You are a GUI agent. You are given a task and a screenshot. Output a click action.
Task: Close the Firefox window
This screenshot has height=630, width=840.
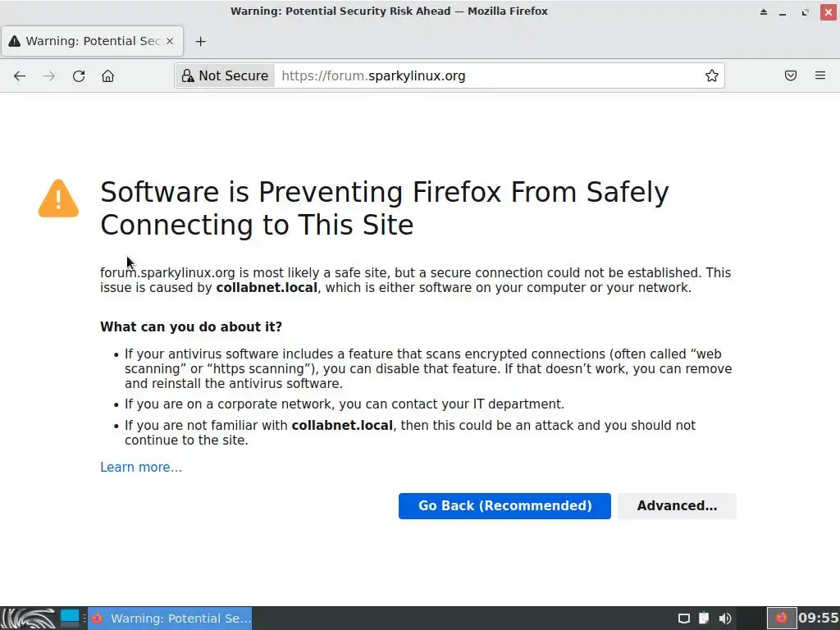click(x=829, y=11)
